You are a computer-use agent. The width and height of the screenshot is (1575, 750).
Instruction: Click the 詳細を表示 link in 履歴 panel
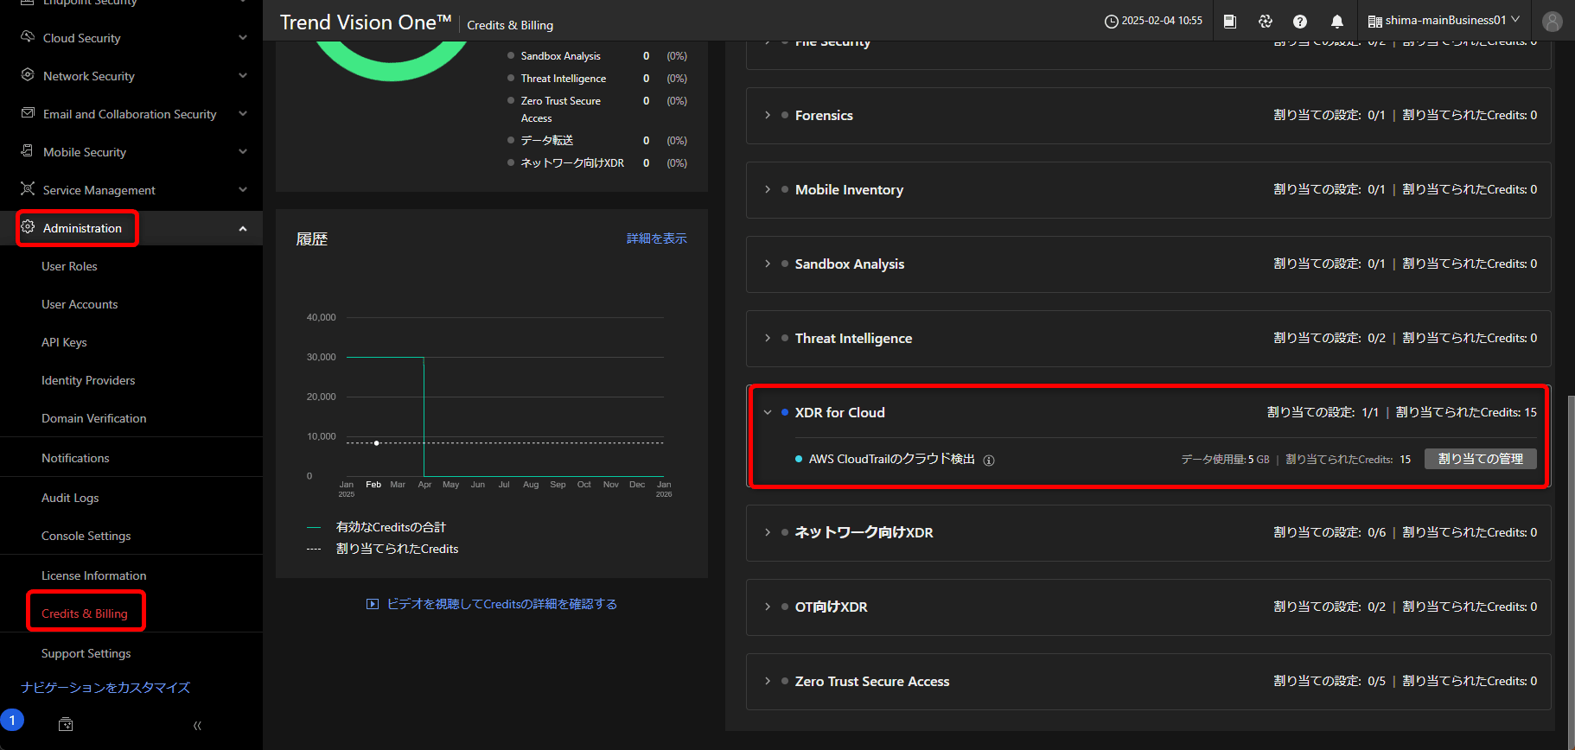[657, 238]
